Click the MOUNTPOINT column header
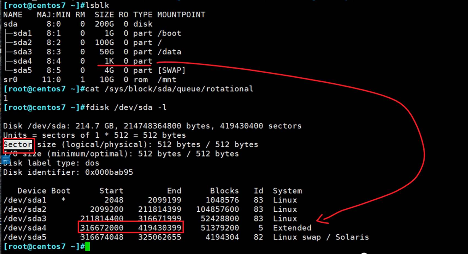This screenshot has height=254, width=468. [181, 15]
